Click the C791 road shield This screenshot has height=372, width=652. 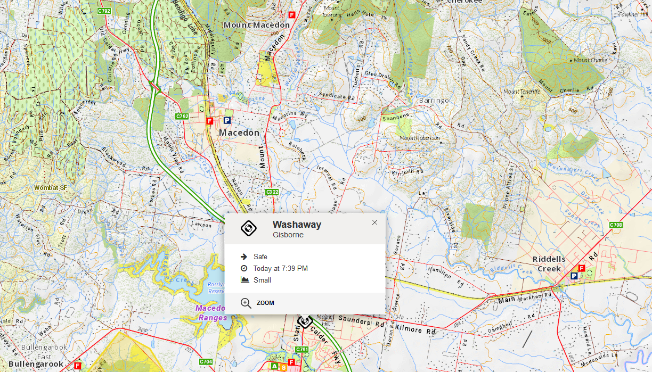(x=302, y=350)
